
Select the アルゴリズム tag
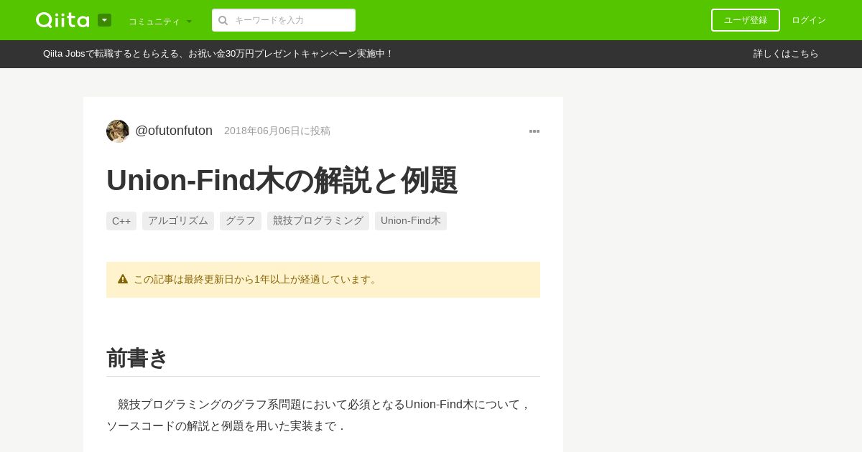click(x=178, y=221)
